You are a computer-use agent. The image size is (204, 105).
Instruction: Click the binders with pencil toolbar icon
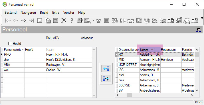coord(179,21)
